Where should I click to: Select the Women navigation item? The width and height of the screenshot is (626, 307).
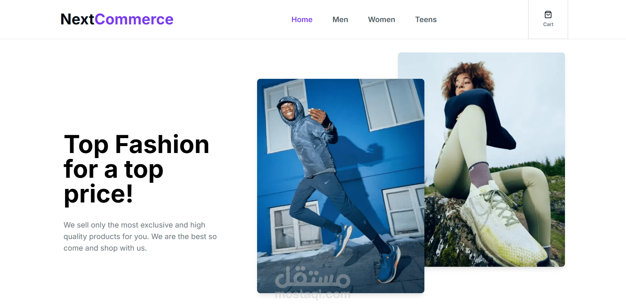[x=381, y=19]
